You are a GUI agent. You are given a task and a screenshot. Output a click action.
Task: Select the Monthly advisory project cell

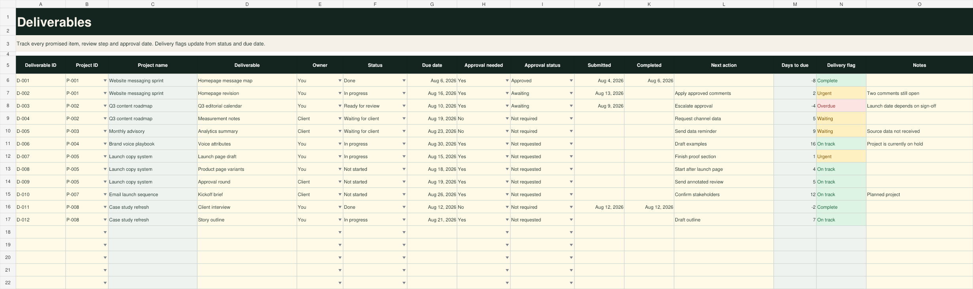click(x=153, y=131)
